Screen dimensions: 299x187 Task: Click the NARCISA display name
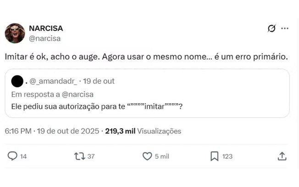coord(45,28)
